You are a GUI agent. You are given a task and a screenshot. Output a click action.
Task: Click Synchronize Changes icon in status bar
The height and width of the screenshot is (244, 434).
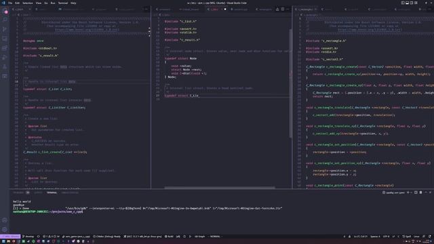(x=39, y=237)
